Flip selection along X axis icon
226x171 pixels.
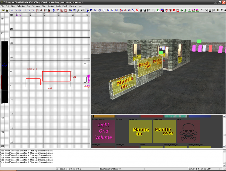click(x=12, y=10)
